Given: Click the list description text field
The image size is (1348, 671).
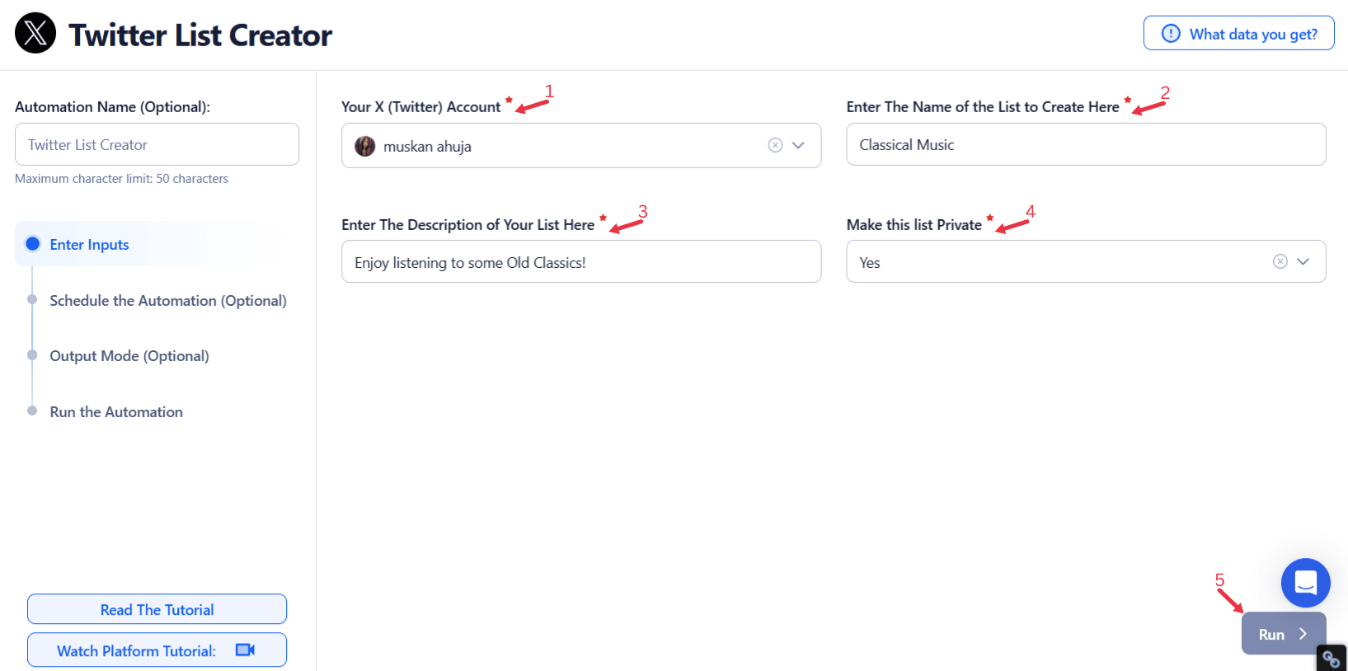Looking at the screenshot, I should (x=580, y=262).
